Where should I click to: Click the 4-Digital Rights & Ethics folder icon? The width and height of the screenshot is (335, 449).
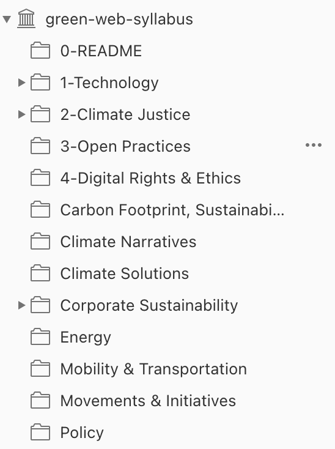pyautogui.click(x=40, y=178)
